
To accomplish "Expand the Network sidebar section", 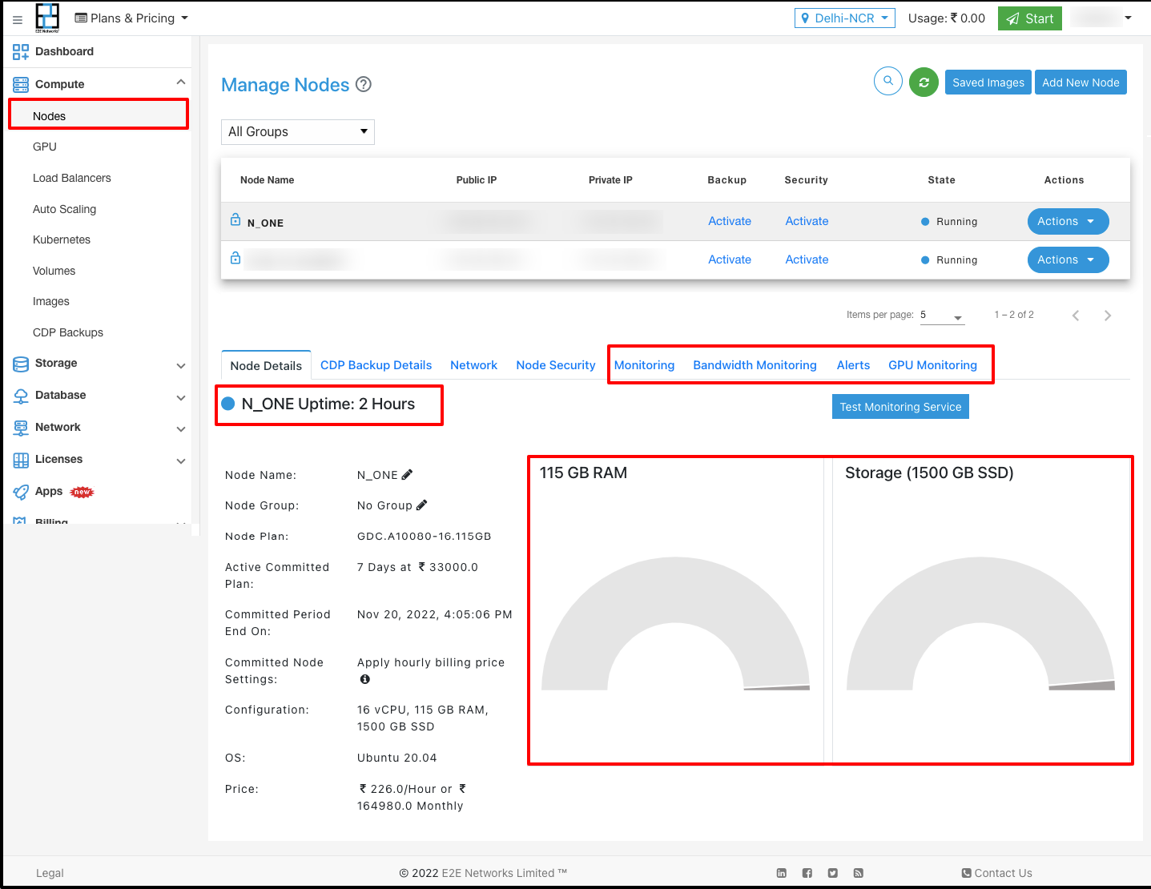I will [x=181, y=428].
